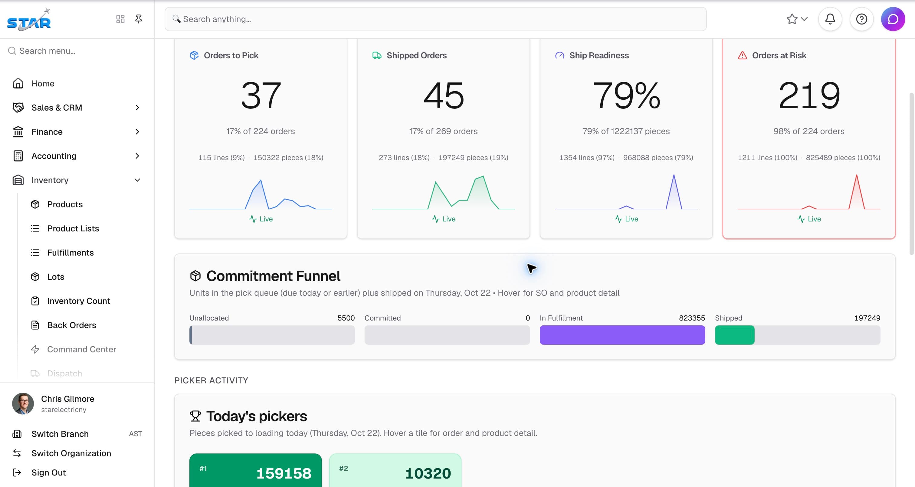Image resolution: width=915 pixels, height=487 pixels.
Task: Click Switch Organization
Action: click(71, 453)
